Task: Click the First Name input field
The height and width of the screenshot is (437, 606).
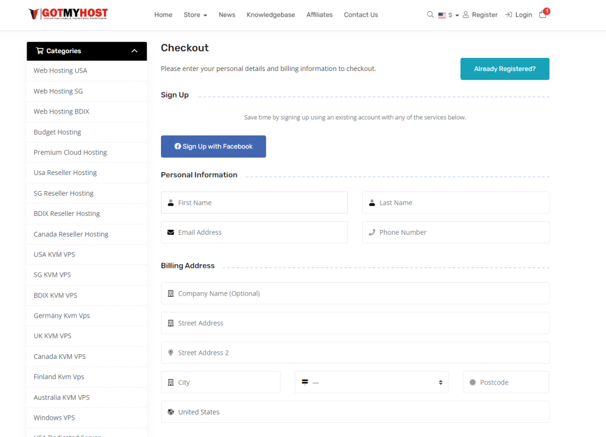Action: point(254,203)
